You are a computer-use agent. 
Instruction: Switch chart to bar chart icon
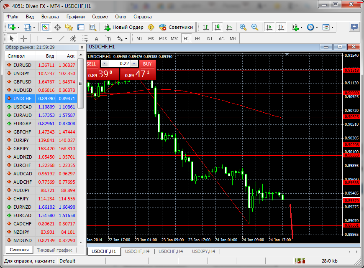click(206, 27)
